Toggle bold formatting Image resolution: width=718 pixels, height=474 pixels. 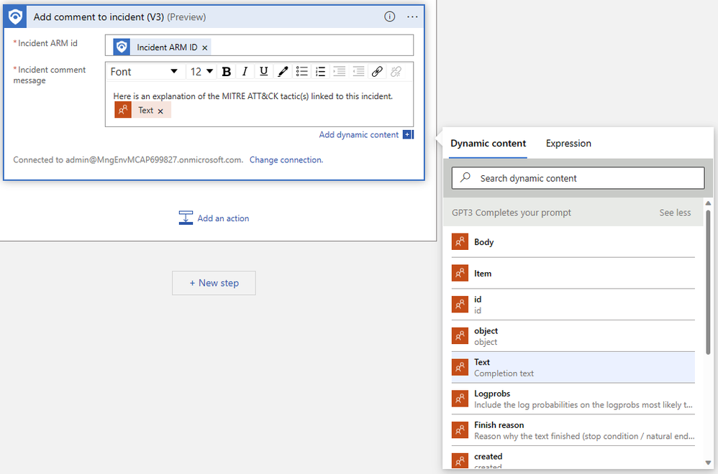click(226, 72)
